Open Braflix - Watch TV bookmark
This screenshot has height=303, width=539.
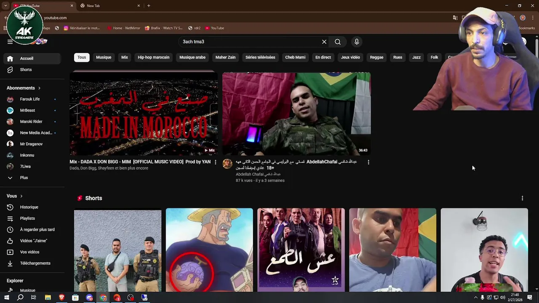[164, 28]
